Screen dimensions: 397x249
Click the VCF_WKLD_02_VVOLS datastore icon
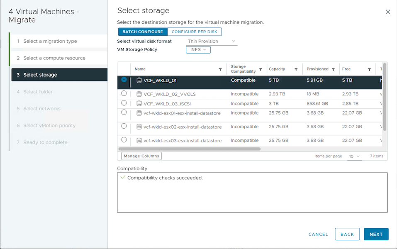[x=139, y=94]
